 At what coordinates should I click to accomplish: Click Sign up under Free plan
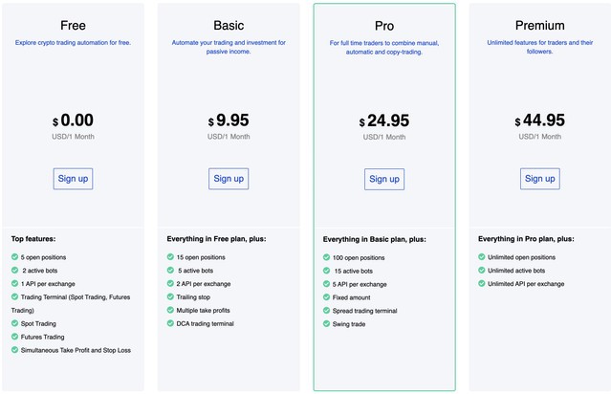pyautogui.click(x=73, y=178)
